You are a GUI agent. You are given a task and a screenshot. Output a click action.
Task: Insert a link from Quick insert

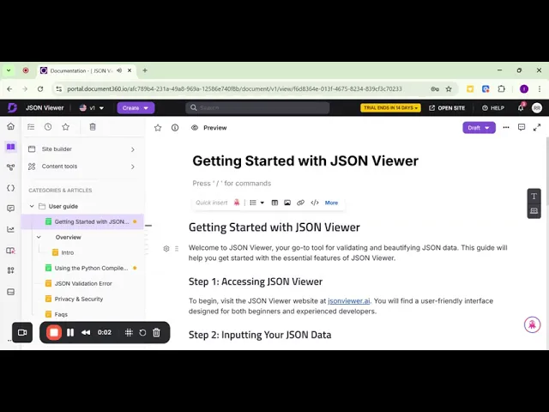click(300, 203)
